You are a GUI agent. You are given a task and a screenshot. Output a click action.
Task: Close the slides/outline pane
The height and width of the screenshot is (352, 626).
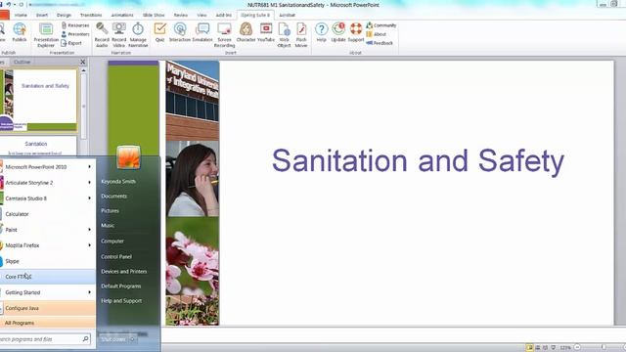coord(82,62)
